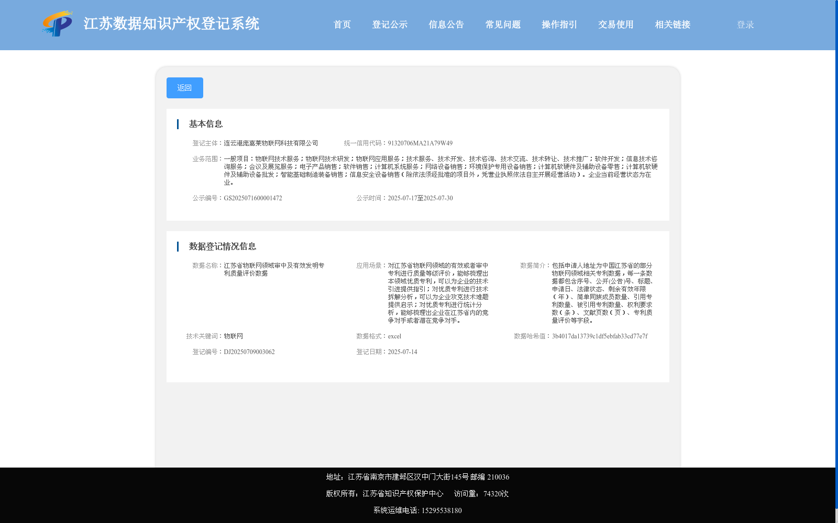The image size is (838, 523).
Task: Click publication number GS2025071600001472
Action: pyautogui.click(x=253, y=198)
